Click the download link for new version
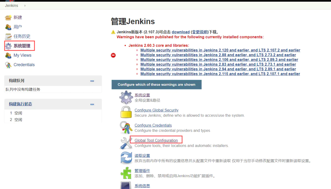The width and height of the screenshot is (331, 189). (x=181, y=32)
